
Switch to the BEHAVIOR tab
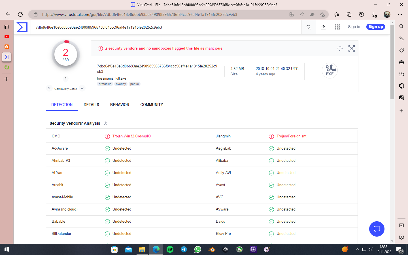coord(120,105)
